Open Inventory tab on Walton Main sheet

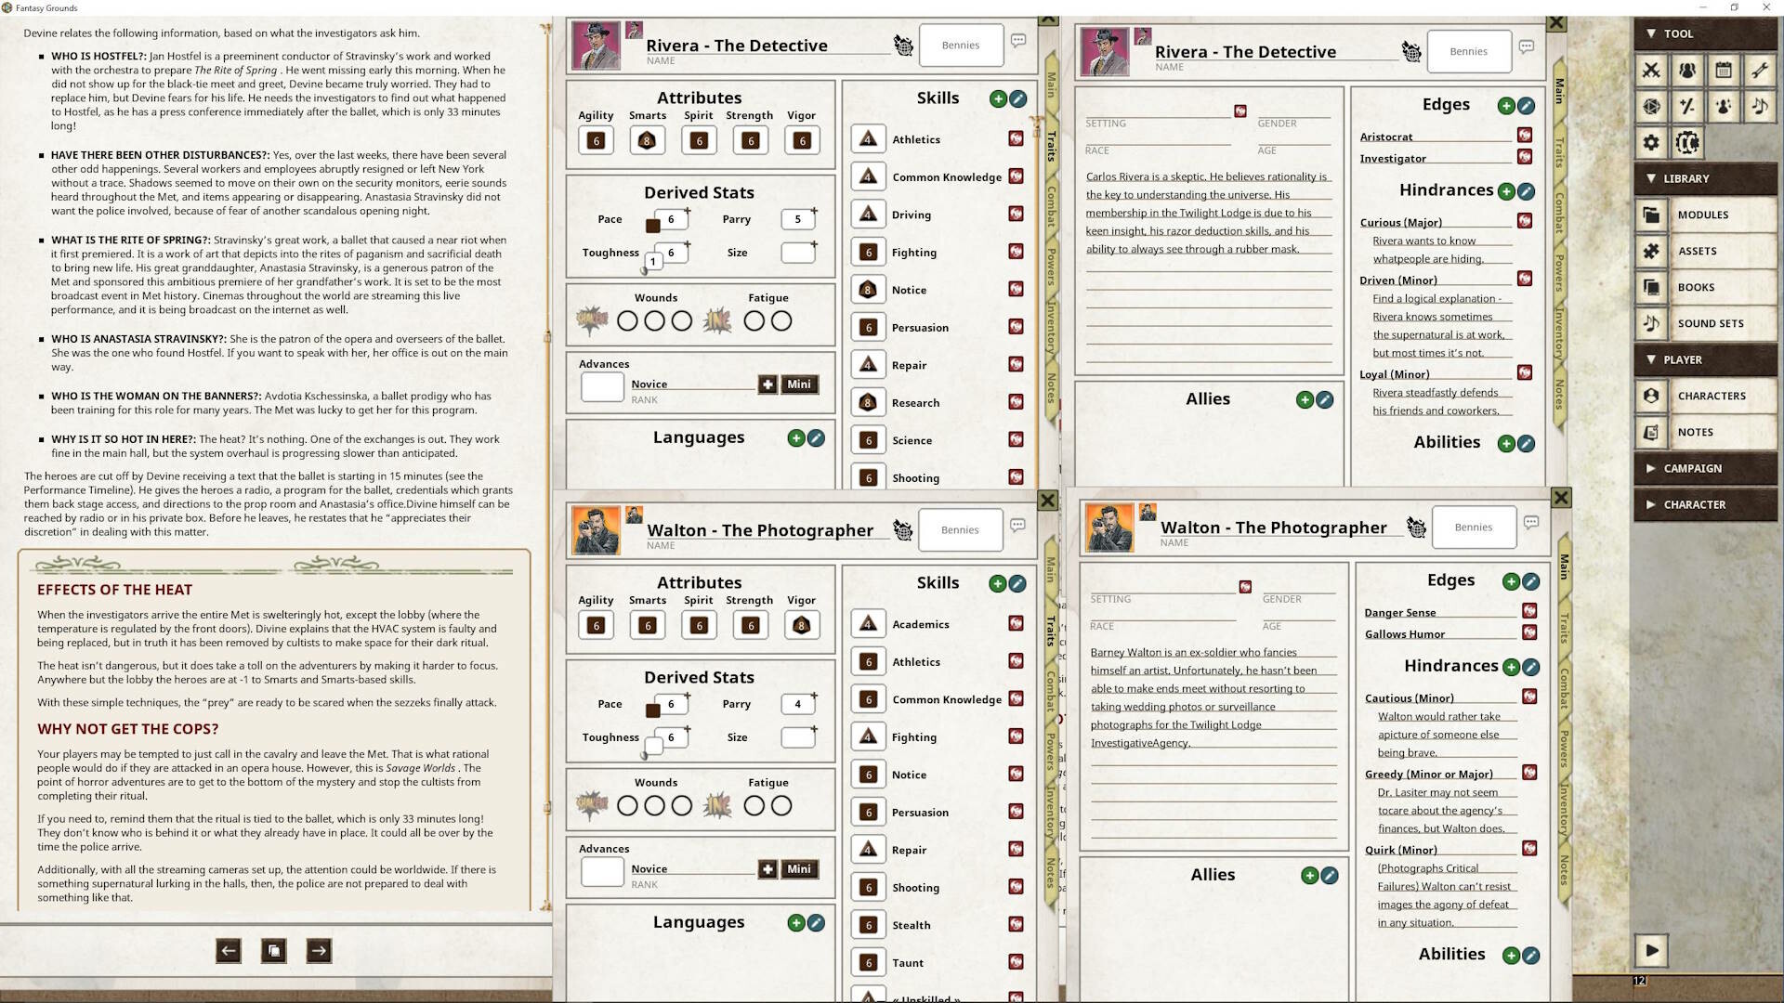click(1565, 808)
